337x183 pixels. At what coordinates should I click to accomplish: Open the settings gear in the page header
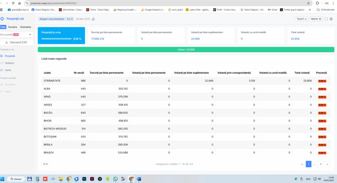tap(331, 19)
